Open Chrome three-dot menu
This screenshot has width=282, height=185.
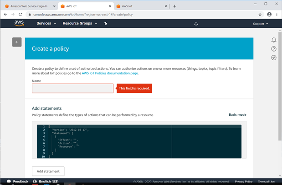click(x=277, y=15)
